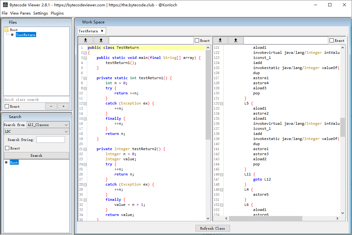Collapse try block fold at line 9

pos(85,88)
